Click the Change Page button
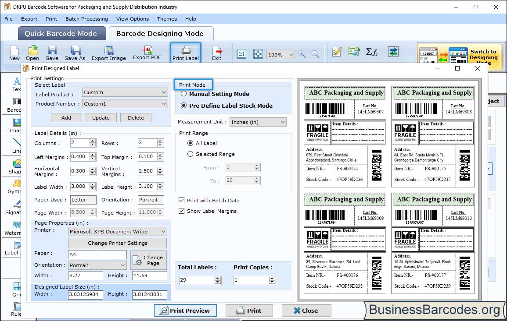The height and width of the screenshot is (321, 507). pyautogui.click(x=149, y=260)
